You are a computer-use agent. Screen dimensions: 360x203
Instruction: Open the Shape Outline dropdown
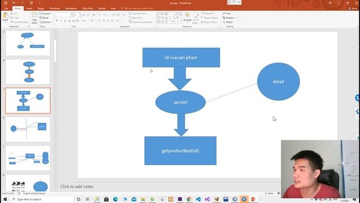click(x=210, y=17)
